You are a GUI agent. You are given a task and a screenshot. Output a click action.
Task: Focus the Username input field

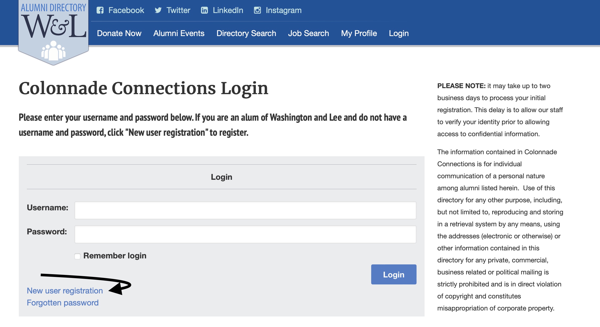pyautogui.click(x=245, y=210)
